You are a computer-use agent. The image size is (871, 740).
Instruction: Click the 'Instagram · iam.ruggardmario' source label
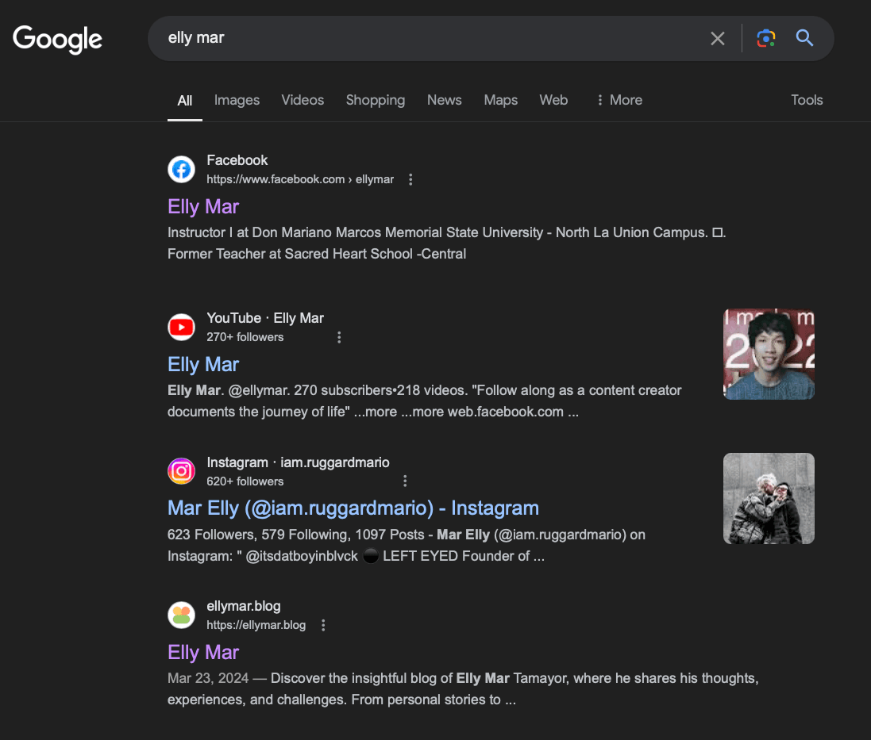(298, 462)
